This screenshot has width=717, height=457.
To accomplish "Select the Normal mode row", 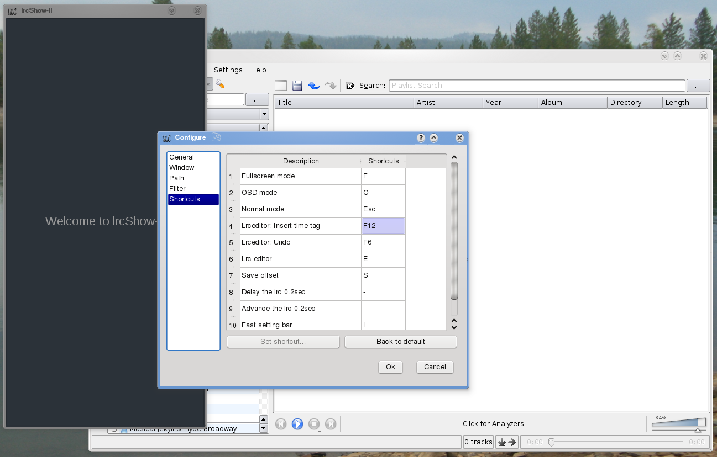I will click(x=300, y=209).
